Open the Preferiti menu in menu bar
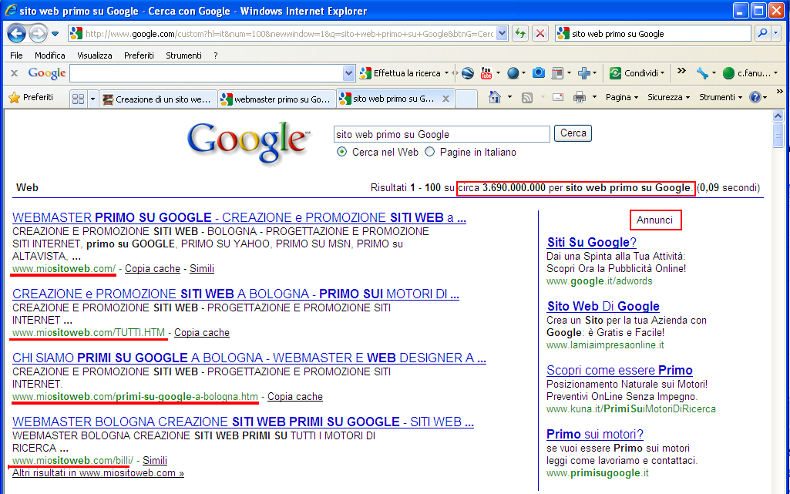This screenshot has height=494, width=790. (x=139, y=55)
